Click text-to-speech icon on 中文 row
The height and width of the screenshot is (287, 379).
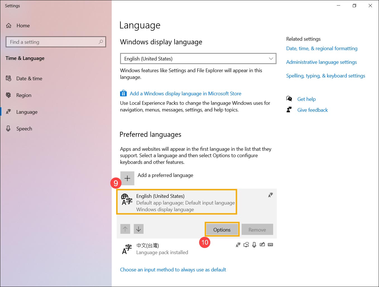pyautogui.click(x=246, y=245)
